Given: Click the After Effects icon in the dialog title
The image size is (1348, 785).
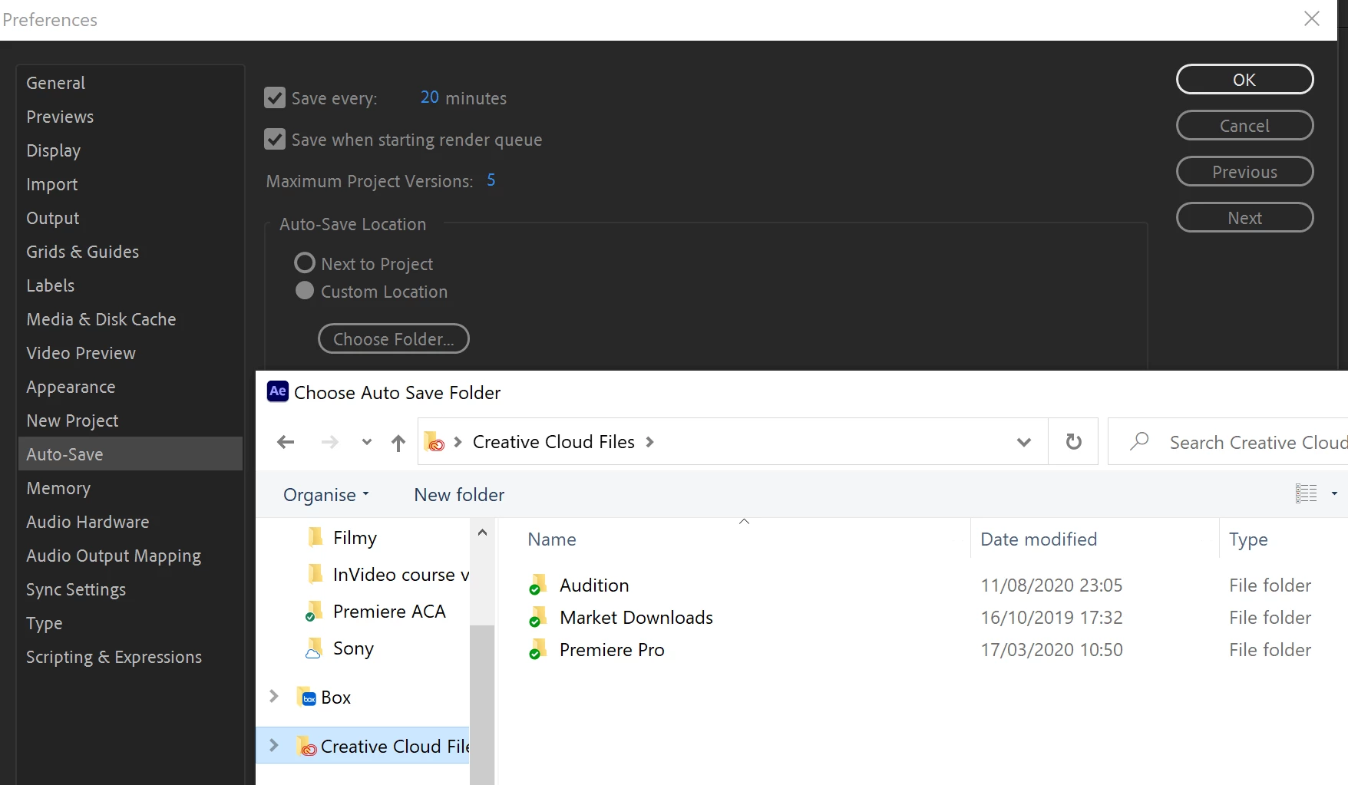Looking at the screenshot, I should point(277,391).
